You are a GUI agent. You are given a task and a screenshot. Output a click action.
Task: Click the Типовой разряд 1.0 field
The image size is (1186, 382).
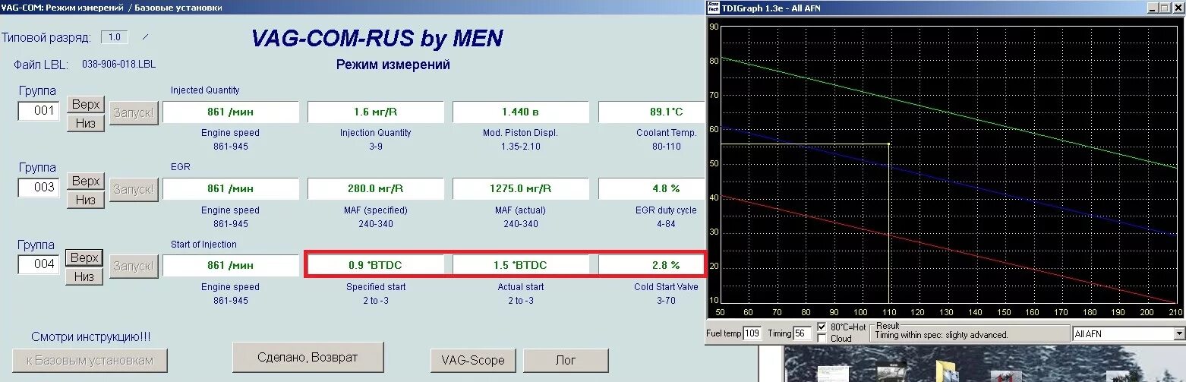114,36
